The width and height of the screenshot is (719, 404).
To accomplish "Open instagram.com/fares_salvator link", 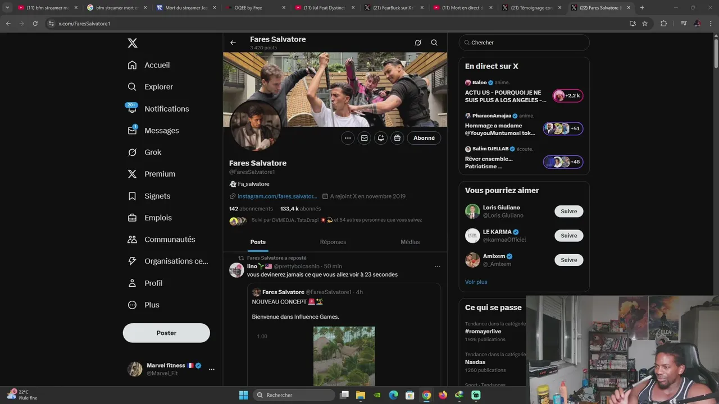I will pyautogui.click(x=277, y=196).
